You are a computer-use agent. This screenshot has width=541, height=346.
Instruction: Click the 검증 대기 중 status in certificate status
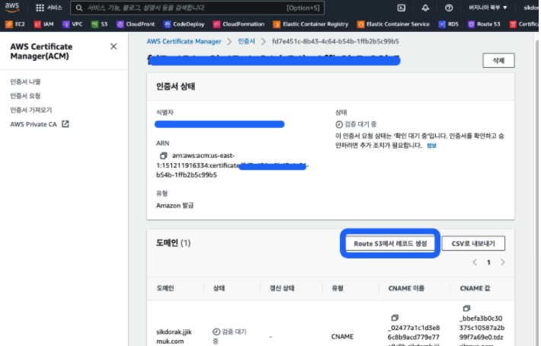point(356,124)
